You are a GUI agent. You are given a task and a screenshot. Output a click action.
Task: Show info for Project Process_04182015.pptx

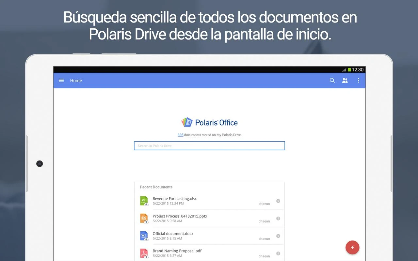(278, 218)
